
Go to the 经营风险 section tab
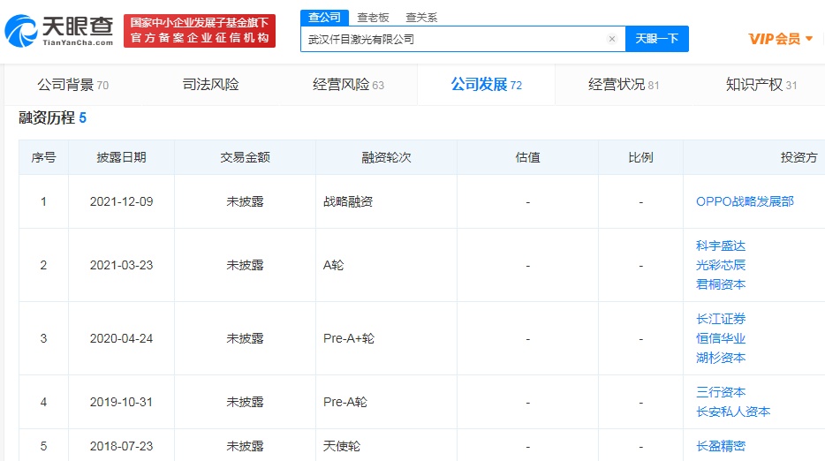(348, 85)
